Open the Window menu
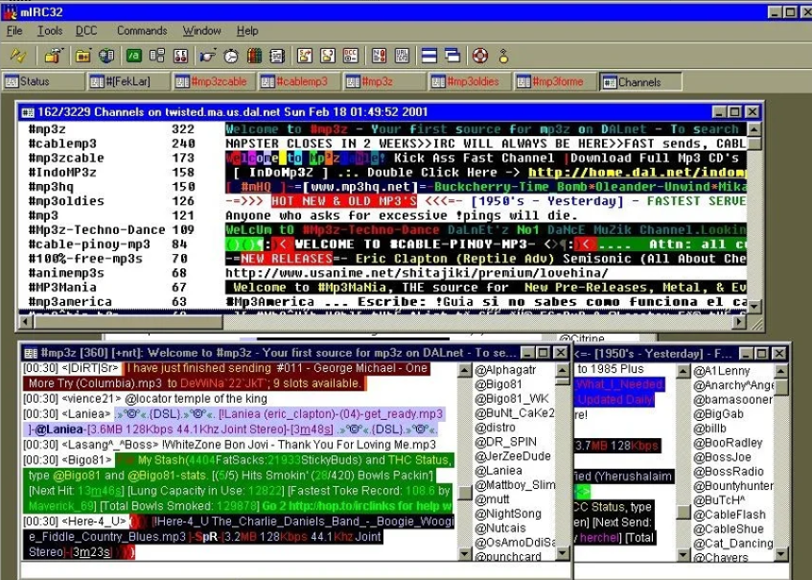This screenshot has height=580, width=812. tap(202, 31)
